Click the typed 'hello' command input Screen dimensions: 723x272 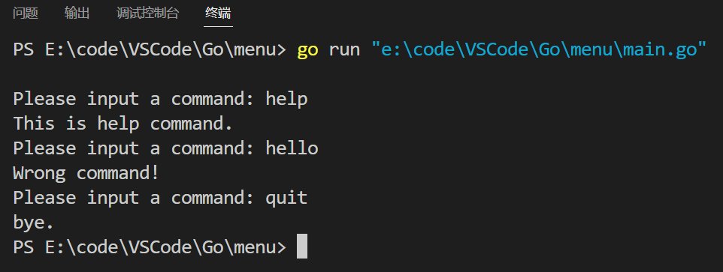[x=292, y=148]
